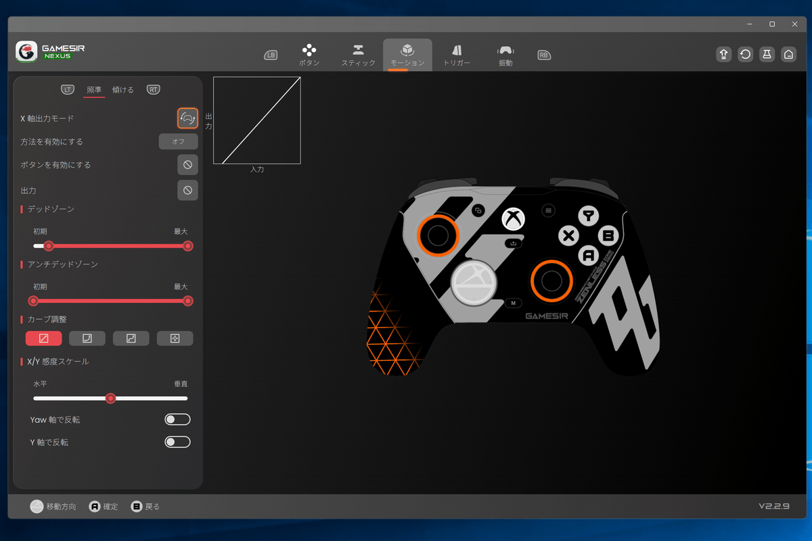
Task: Open the トリガー (Trigger) settings tab
Action: [x=456, y=55]
